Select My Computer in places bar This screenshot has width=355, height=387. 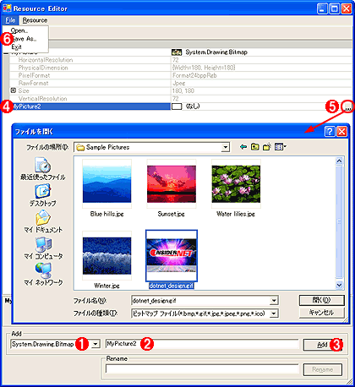43,248
